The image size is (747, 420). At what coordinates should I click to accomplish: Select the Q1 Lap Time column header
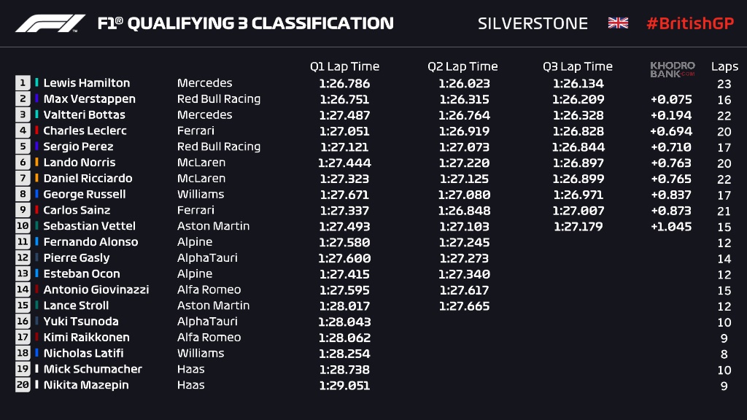pyautogui.click(x=344, y=67)
